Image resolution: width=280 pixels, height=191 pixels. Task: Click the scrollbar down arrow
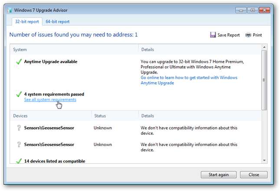[x=264, y=160]
